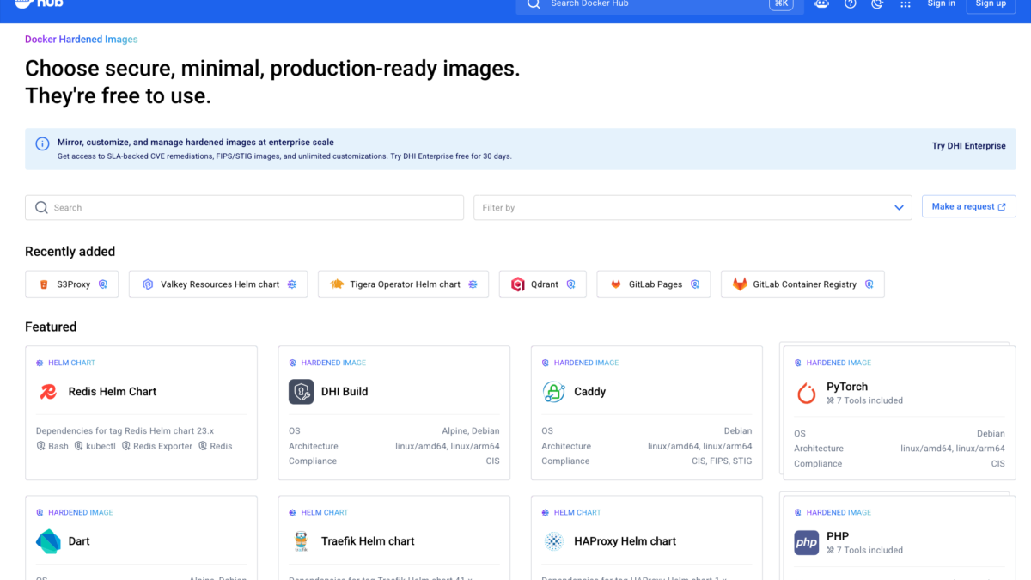Click the DHI Build shield icon
1031x580 pixels.
(x=301, y=392)
